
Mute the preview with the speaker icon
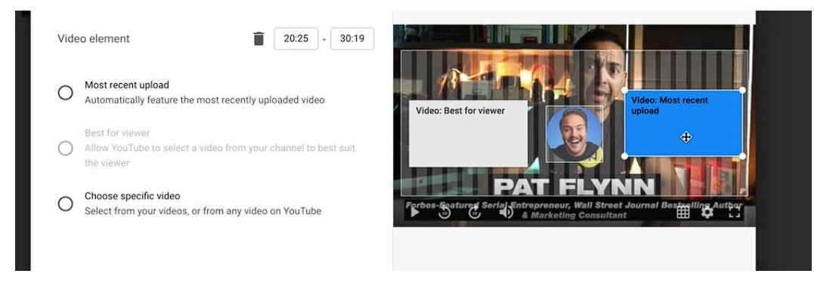click(x=506, y=212)
